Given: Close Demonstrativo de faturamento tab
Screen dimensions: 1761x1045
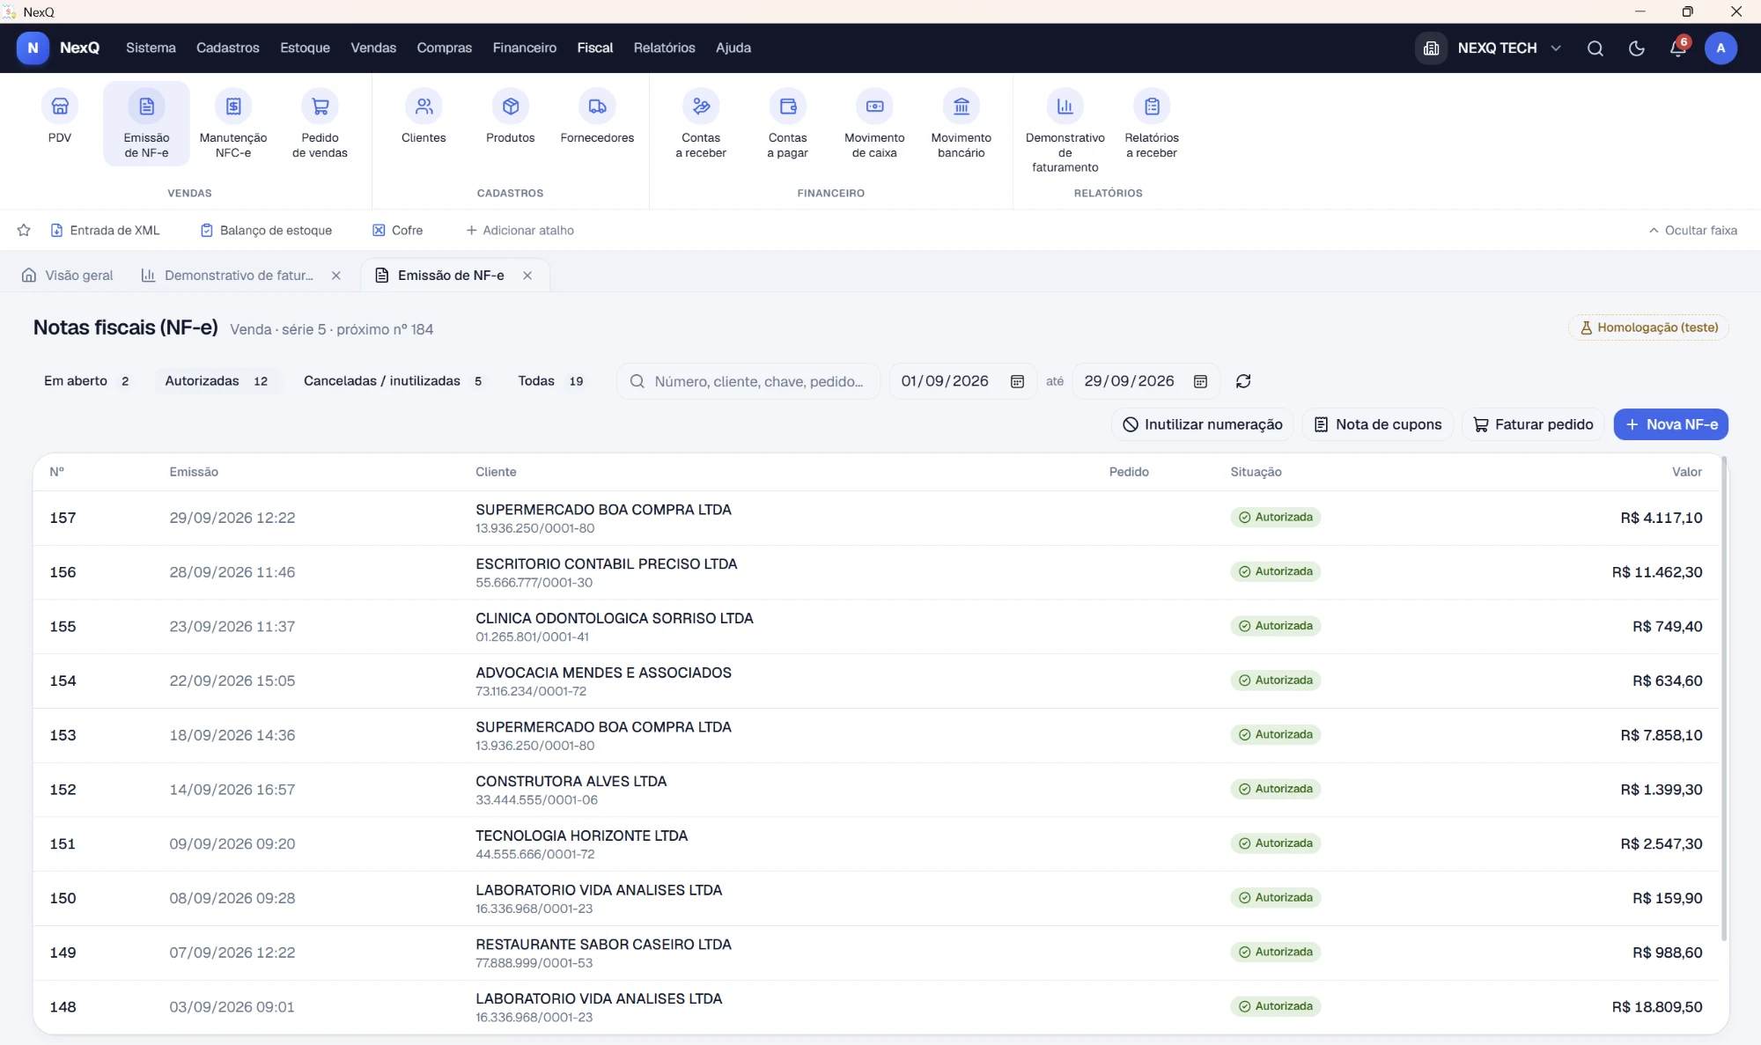Looking at the screenshot, I should tap(336, 276).
